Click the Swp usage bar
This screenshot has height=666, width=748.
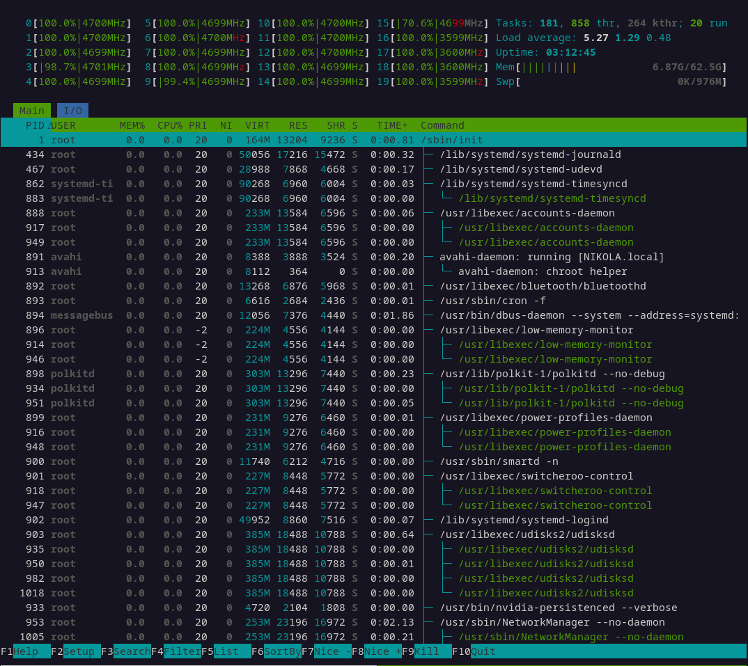(611, 81)
